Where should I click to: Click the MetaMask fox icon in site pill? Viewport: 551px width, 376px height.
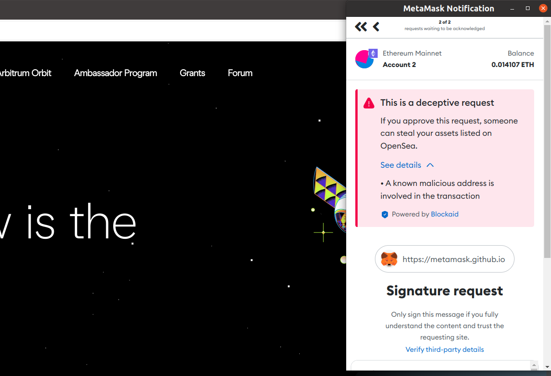point(389,259)
